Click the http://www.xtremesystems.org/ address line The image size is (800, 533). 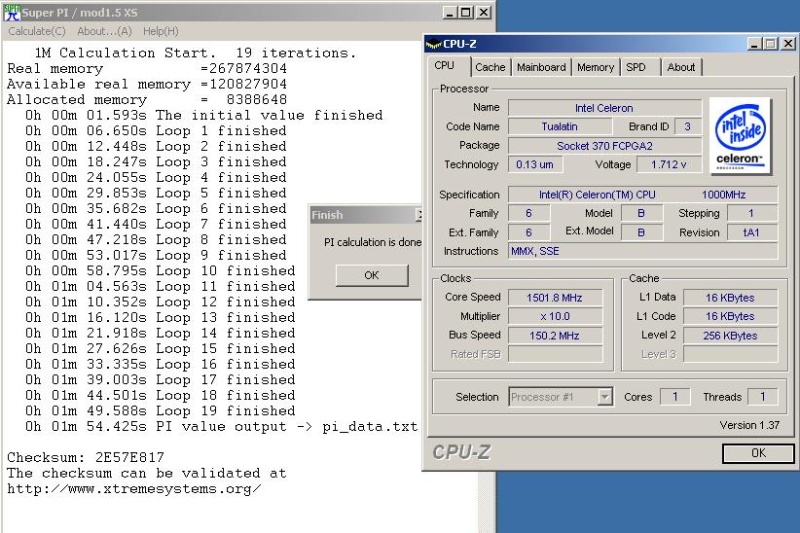[x=134, y=488]
